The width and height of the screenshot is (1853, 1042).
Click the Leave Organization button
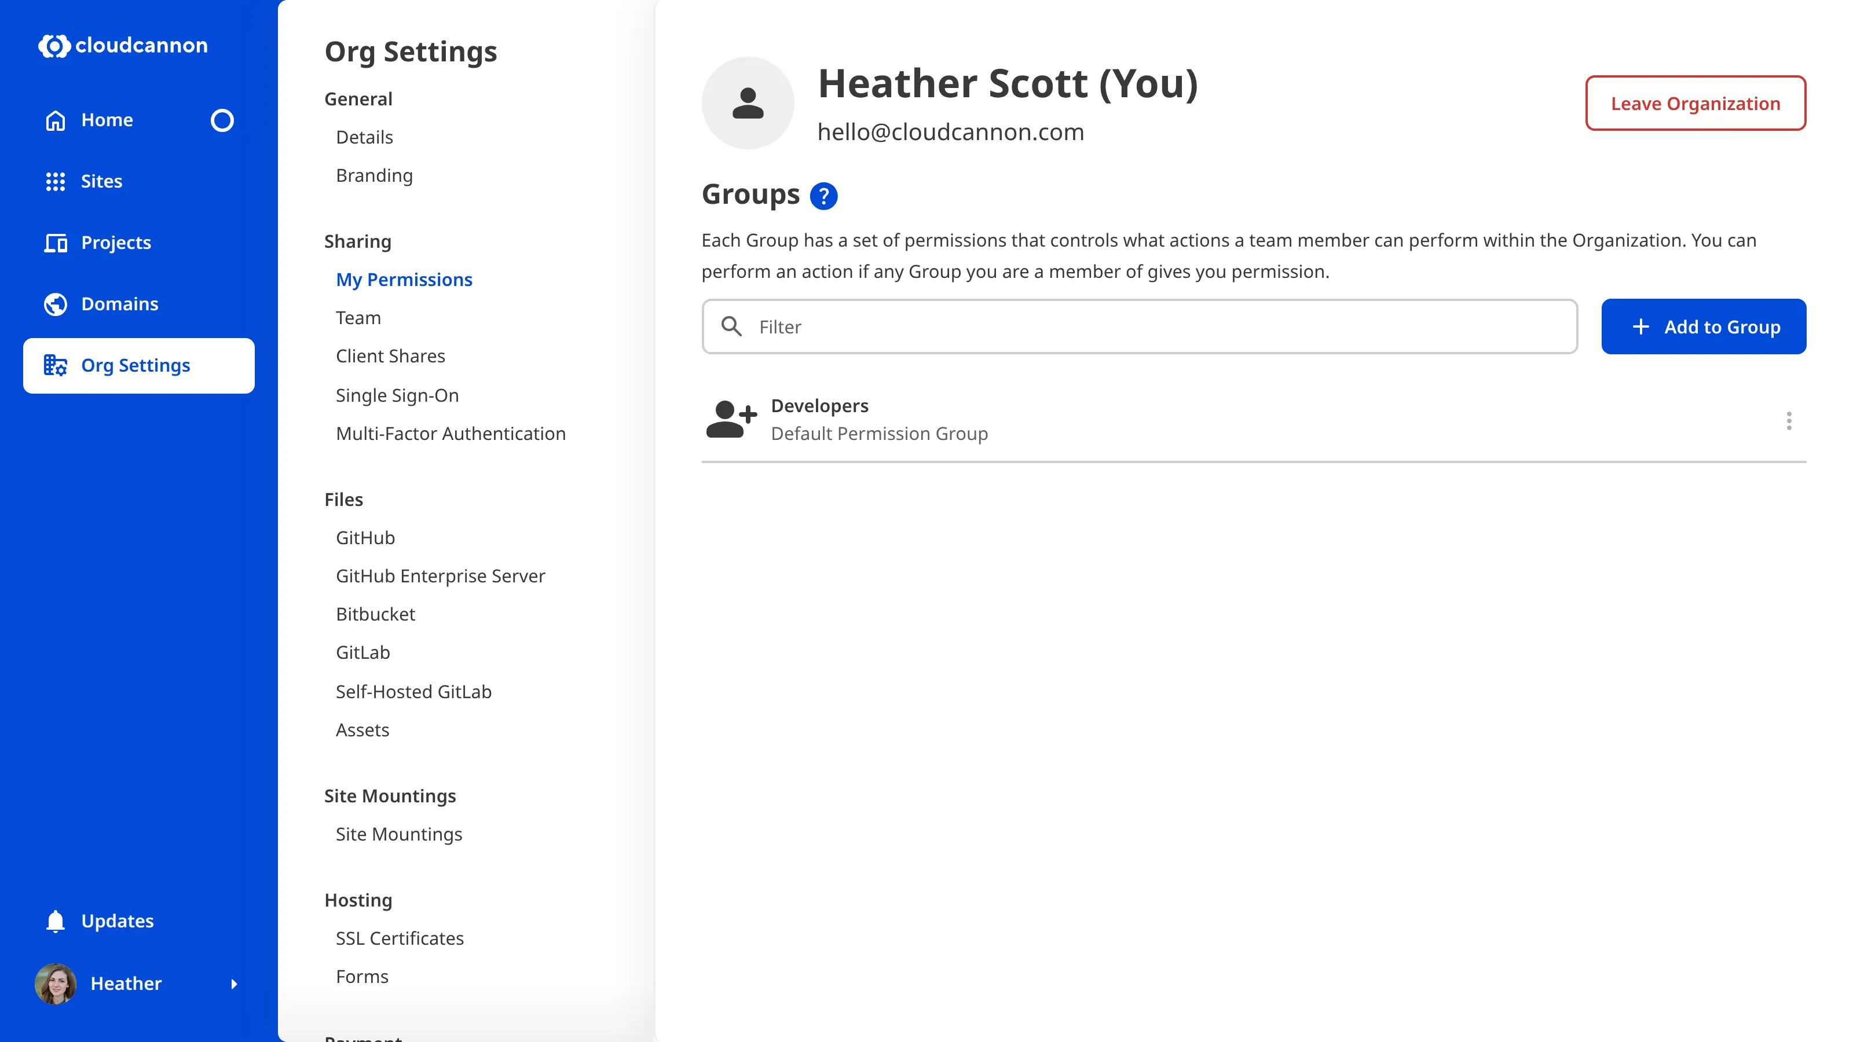pos(1695,103)
